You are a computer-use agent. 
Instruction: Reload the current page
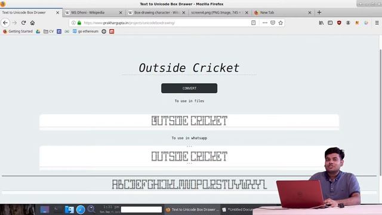pyautogui.click(x=23, y=23)
